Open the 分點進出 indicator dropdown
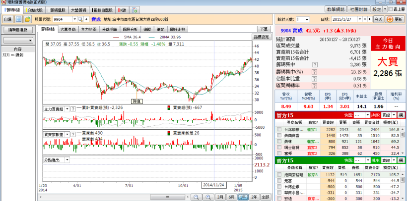 (x=67, y=160)
